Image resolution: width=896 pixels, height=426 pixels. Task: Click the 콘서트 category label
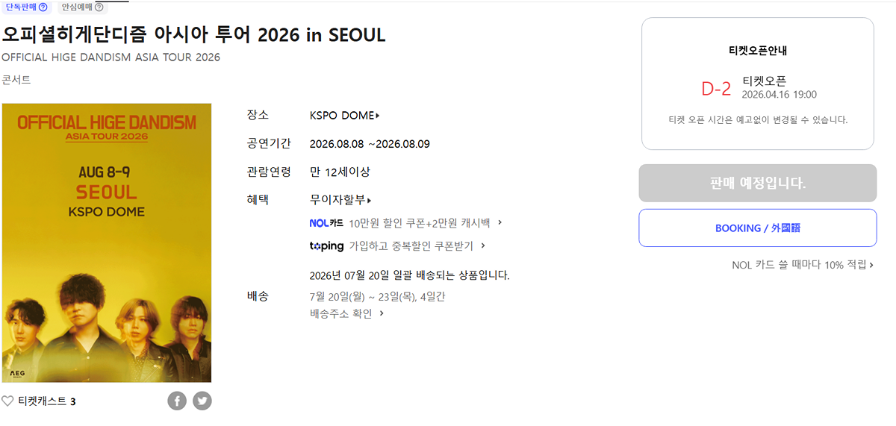16,79
